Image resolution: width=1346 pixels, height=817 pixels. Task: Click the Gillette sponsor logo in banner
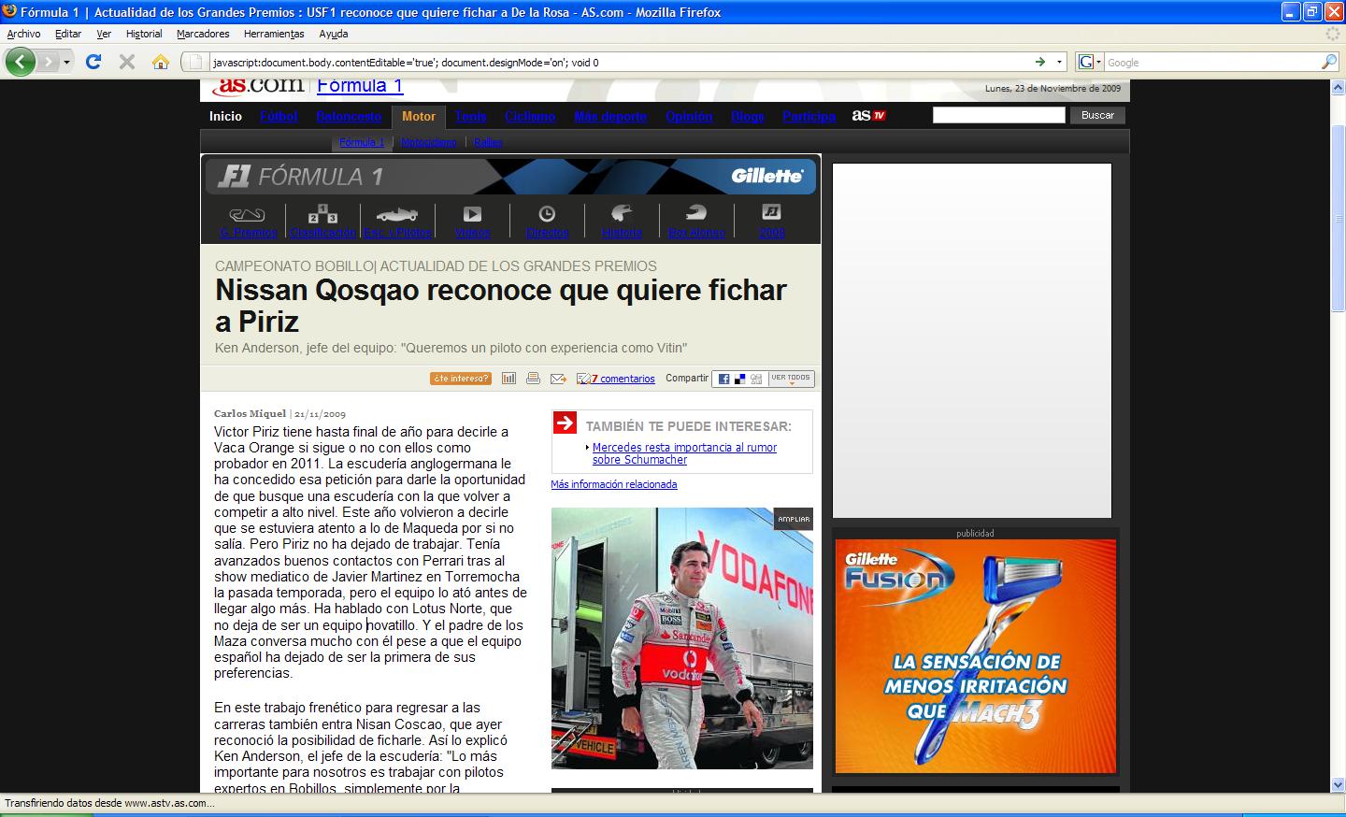(x=766, y=176)
